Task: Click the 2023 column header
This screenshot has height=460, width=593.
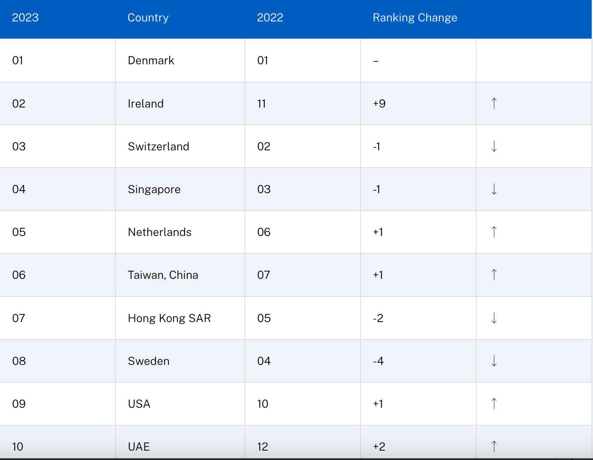Action: (25, 18)
